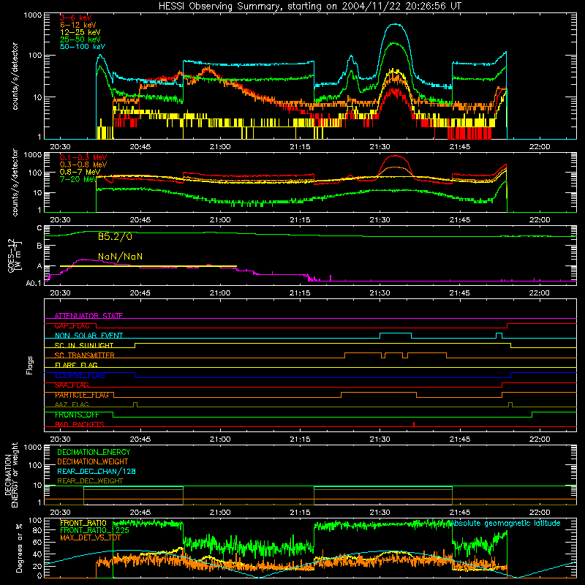Click the REAR_DEC_CHAN/128 legend entry
The height and width of the screenshot is (585, 585).
tap(97, 471)
